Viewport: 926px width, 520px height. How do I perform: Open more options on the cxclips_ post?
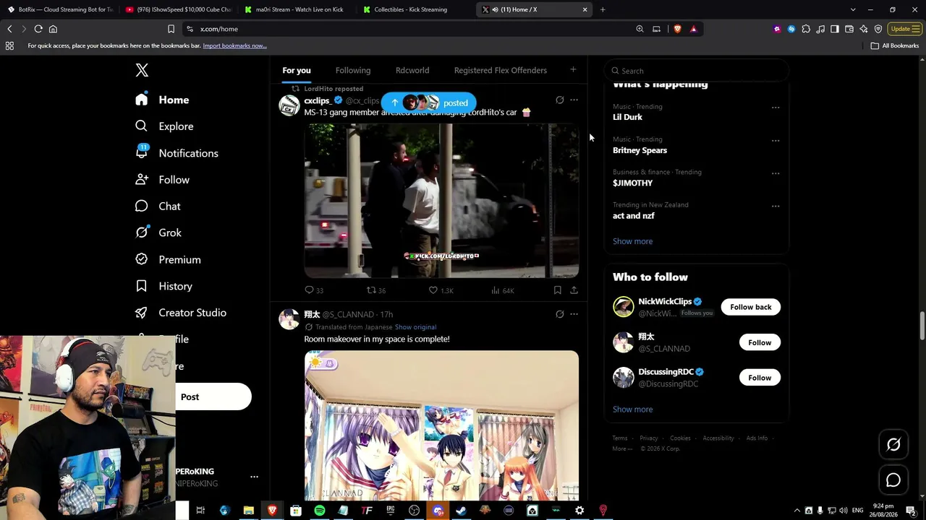coord(574,100)
